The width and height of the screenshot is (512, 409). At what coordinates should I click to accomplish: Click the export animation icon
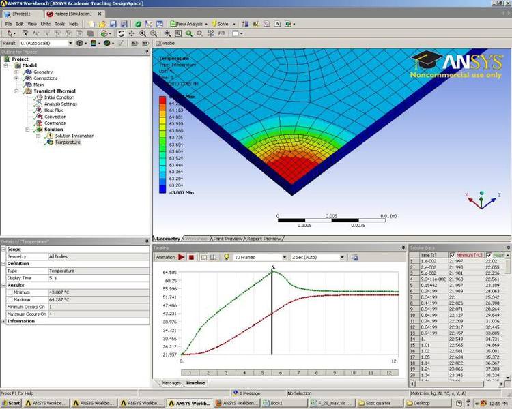click(x=354, y=258)
